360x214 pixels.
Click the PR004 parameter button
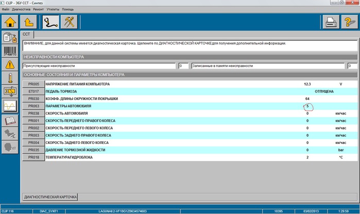(33, 143)
